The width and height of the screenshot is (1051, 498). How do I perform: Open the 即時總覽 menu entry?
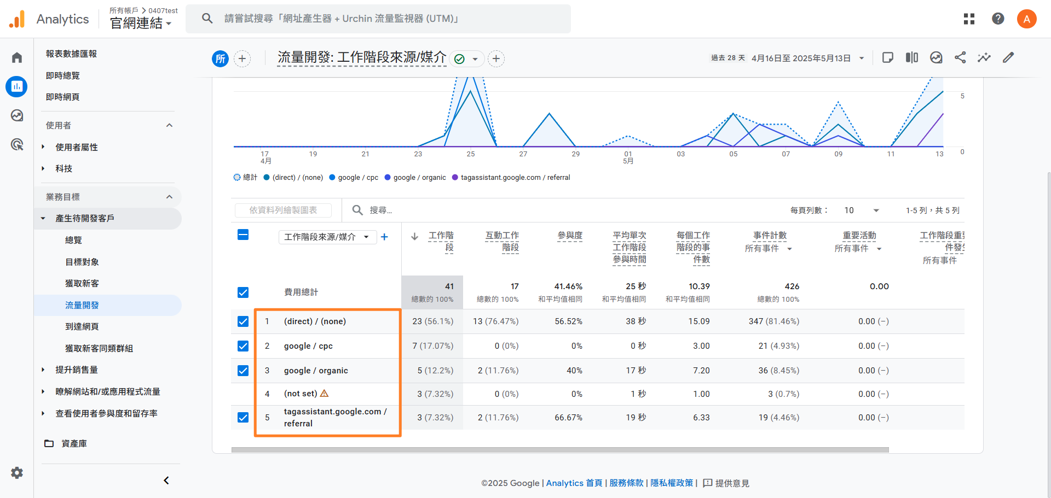62,75
